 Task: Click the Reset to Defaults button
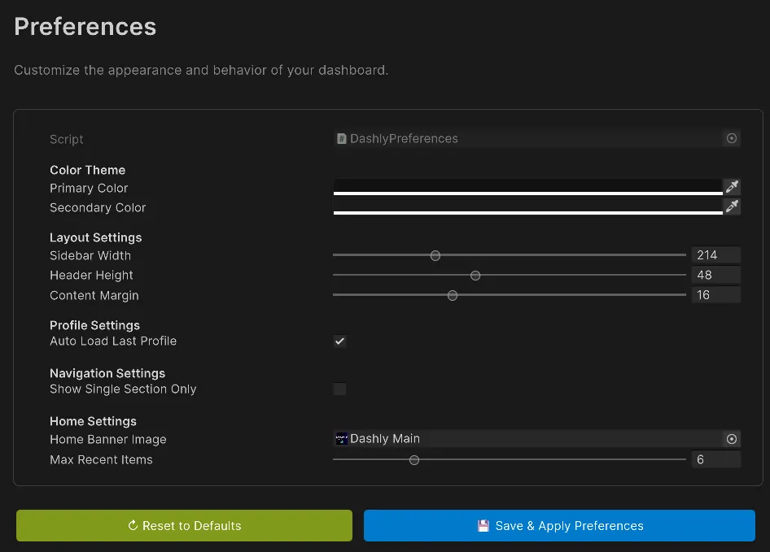[183, 525]
